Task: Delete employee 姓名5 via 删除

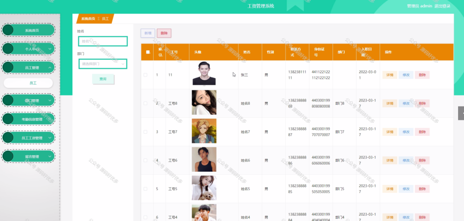Action: (x=422, y=189)
